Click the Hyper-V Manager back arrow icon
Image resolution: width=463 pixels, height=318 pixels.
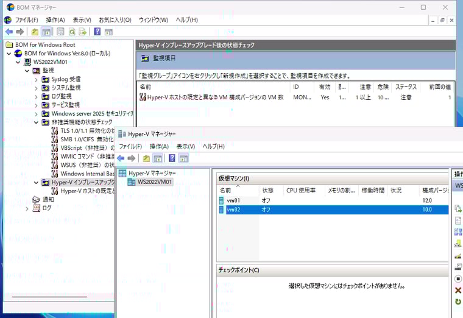[x=121, y=158]
